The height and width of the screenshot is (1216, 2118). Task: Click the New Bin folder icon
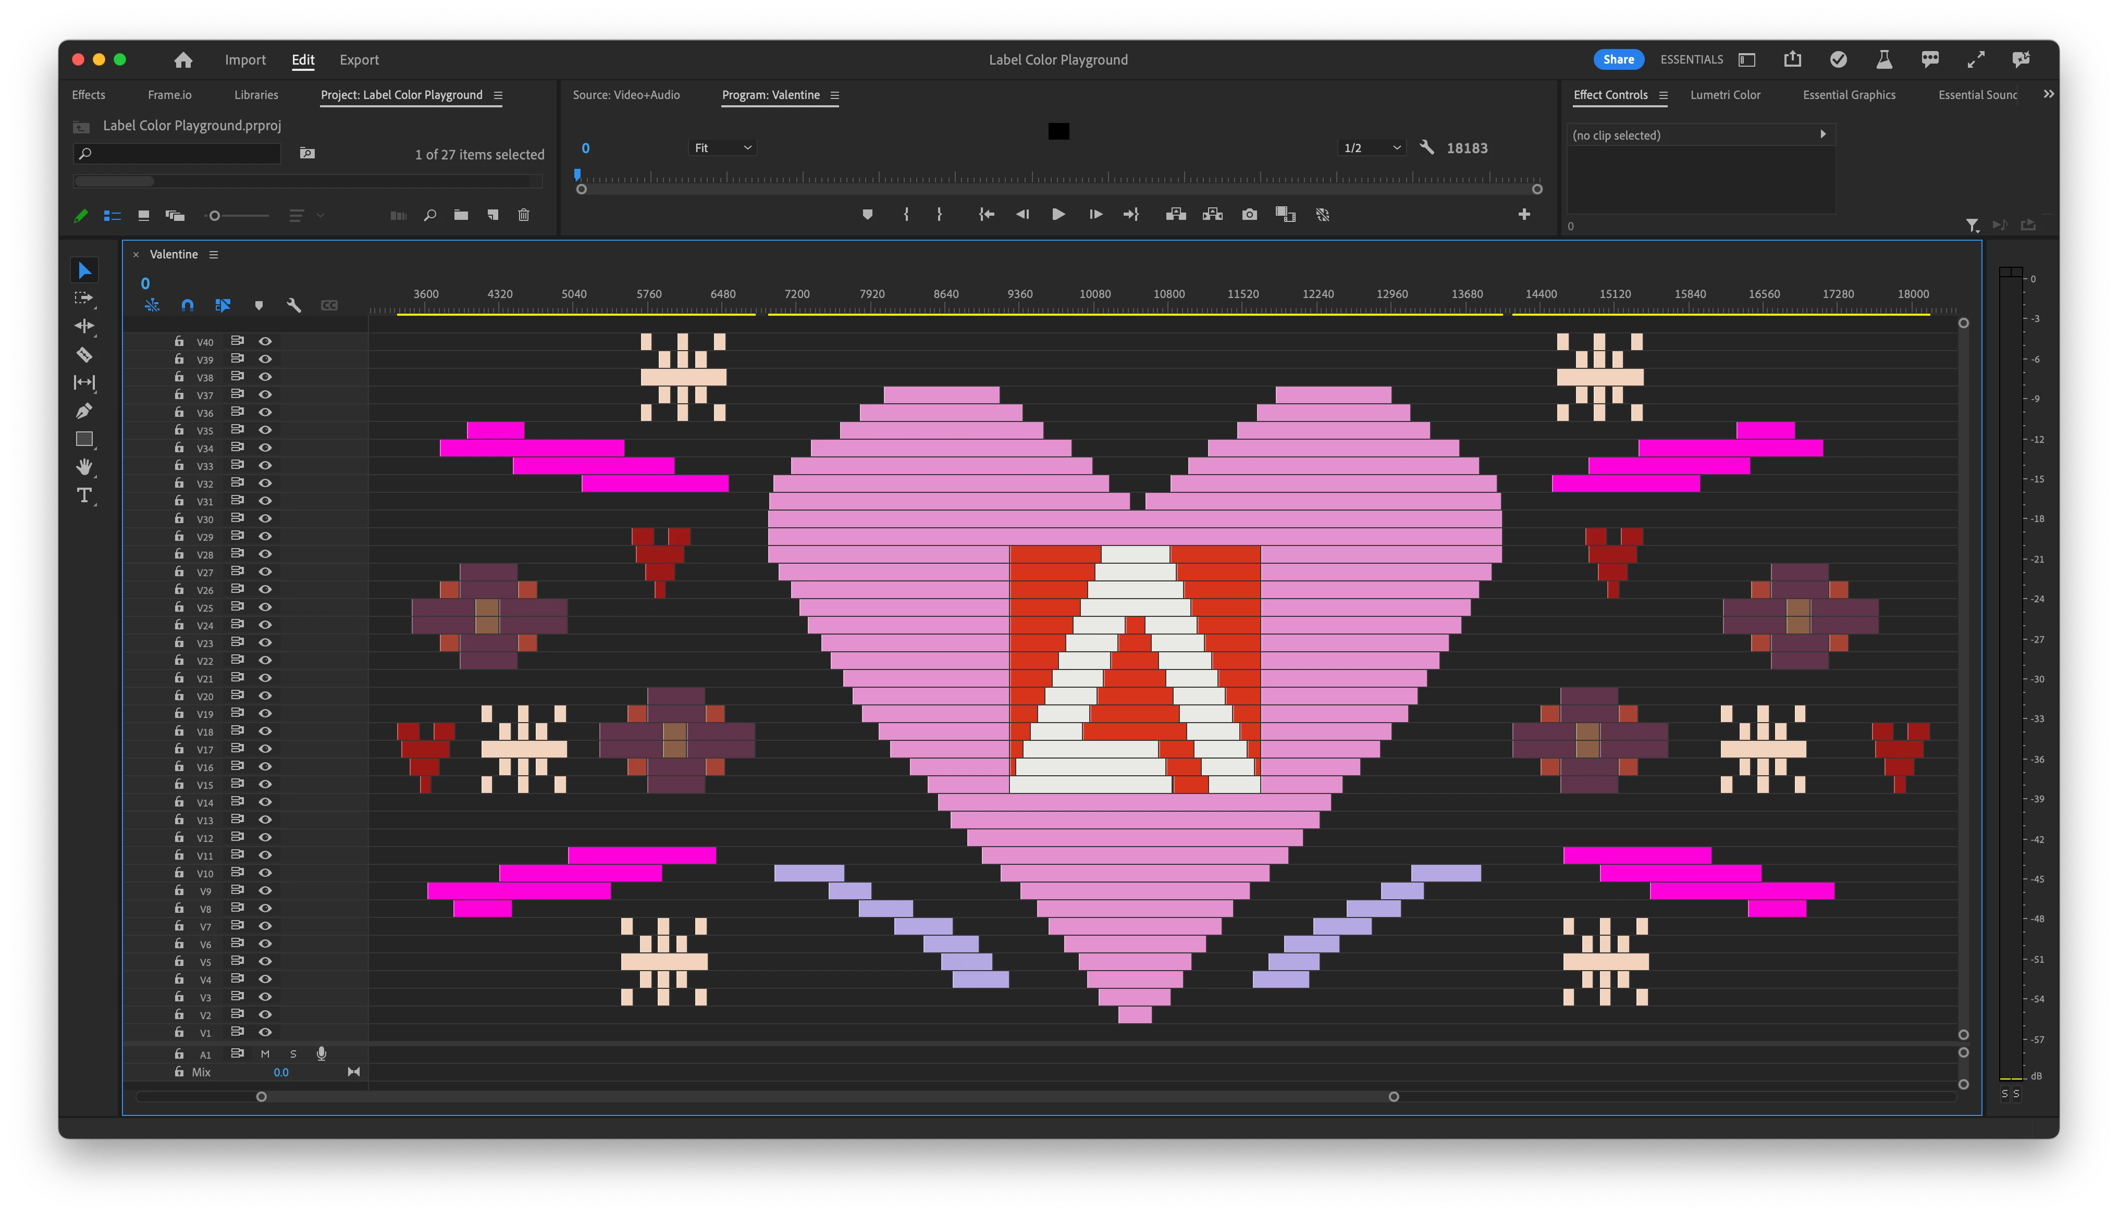click(461, 215)
